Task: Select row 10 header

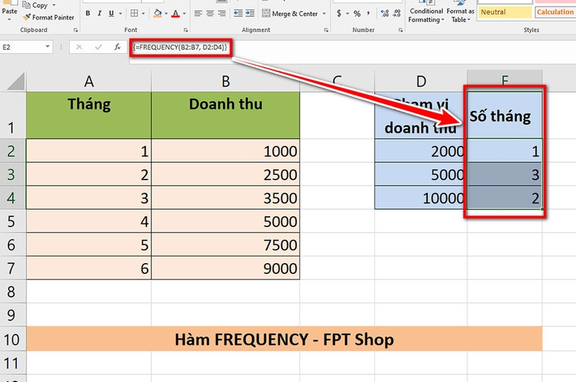Action: tap(12, 339)
